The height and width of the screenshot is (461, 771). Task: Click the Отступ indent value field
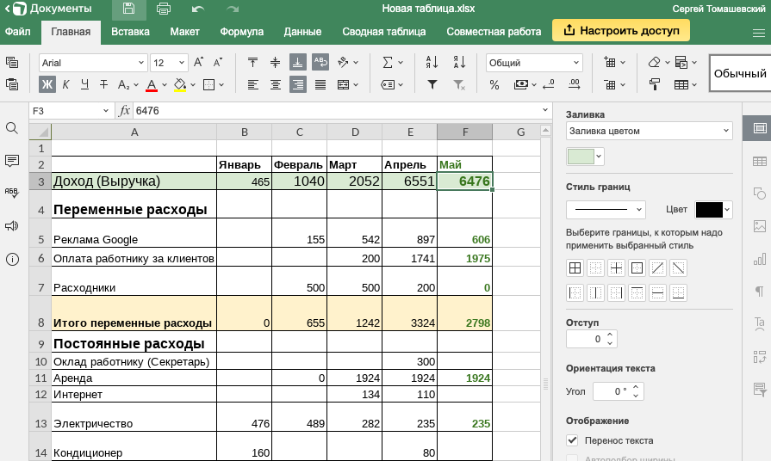(x=586, y=339)
